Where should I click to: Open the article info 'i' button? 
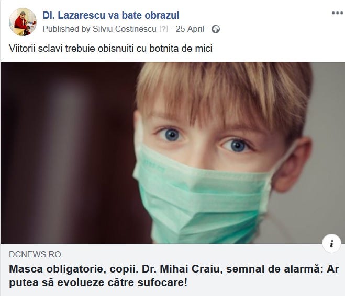pyautogui.click(x=331, y=244)
